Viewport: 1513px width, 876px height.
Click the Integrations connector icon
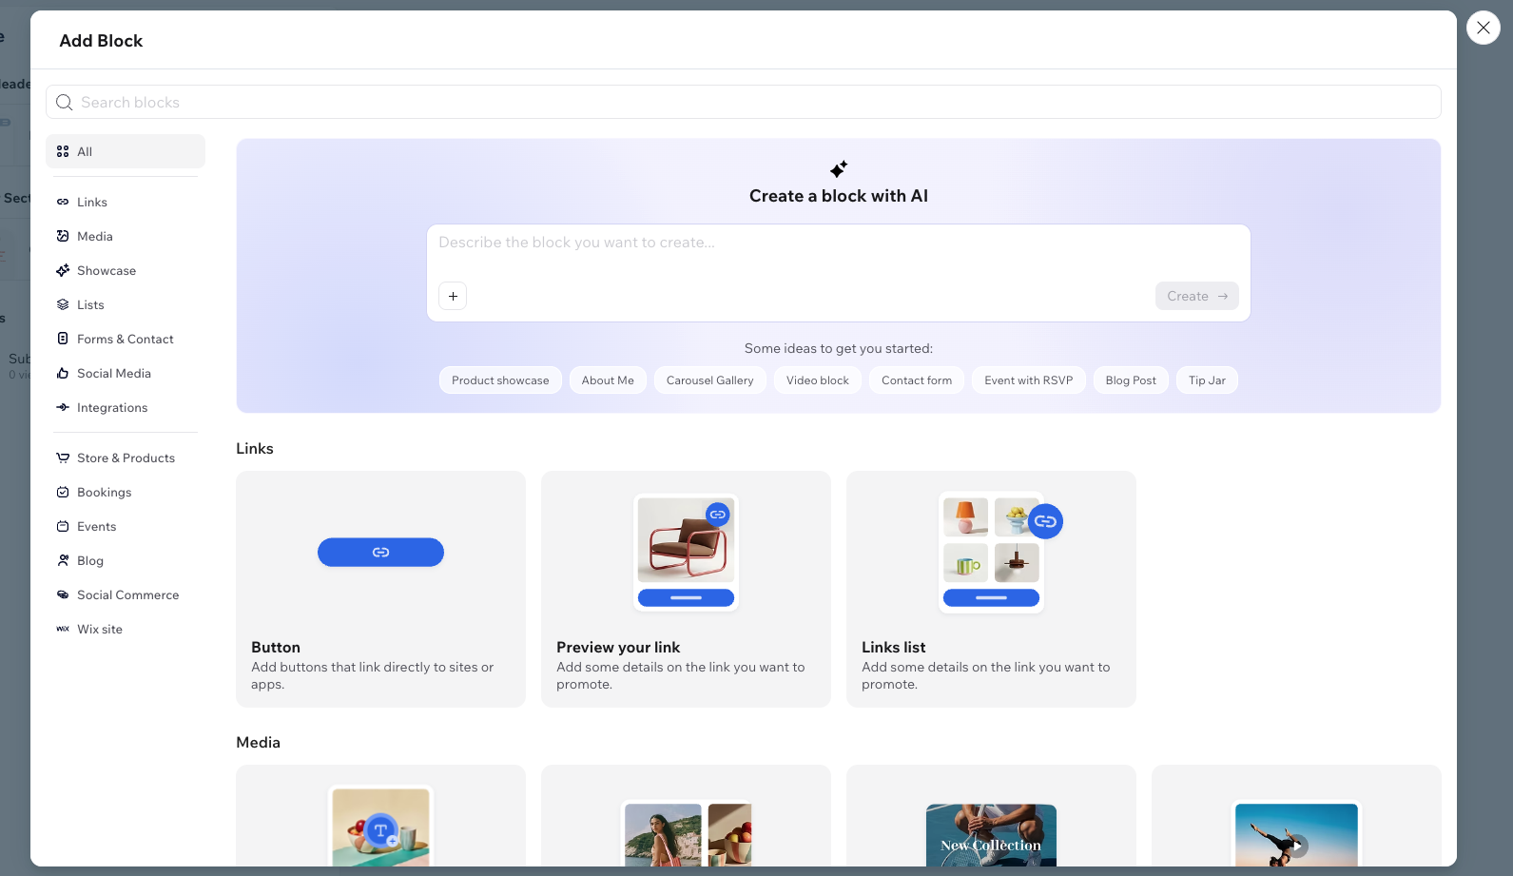63,407
